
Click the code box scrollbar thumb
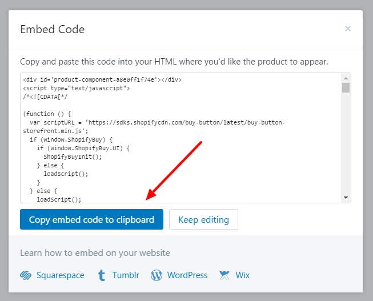pyautogui.click(x=346, y=87)
